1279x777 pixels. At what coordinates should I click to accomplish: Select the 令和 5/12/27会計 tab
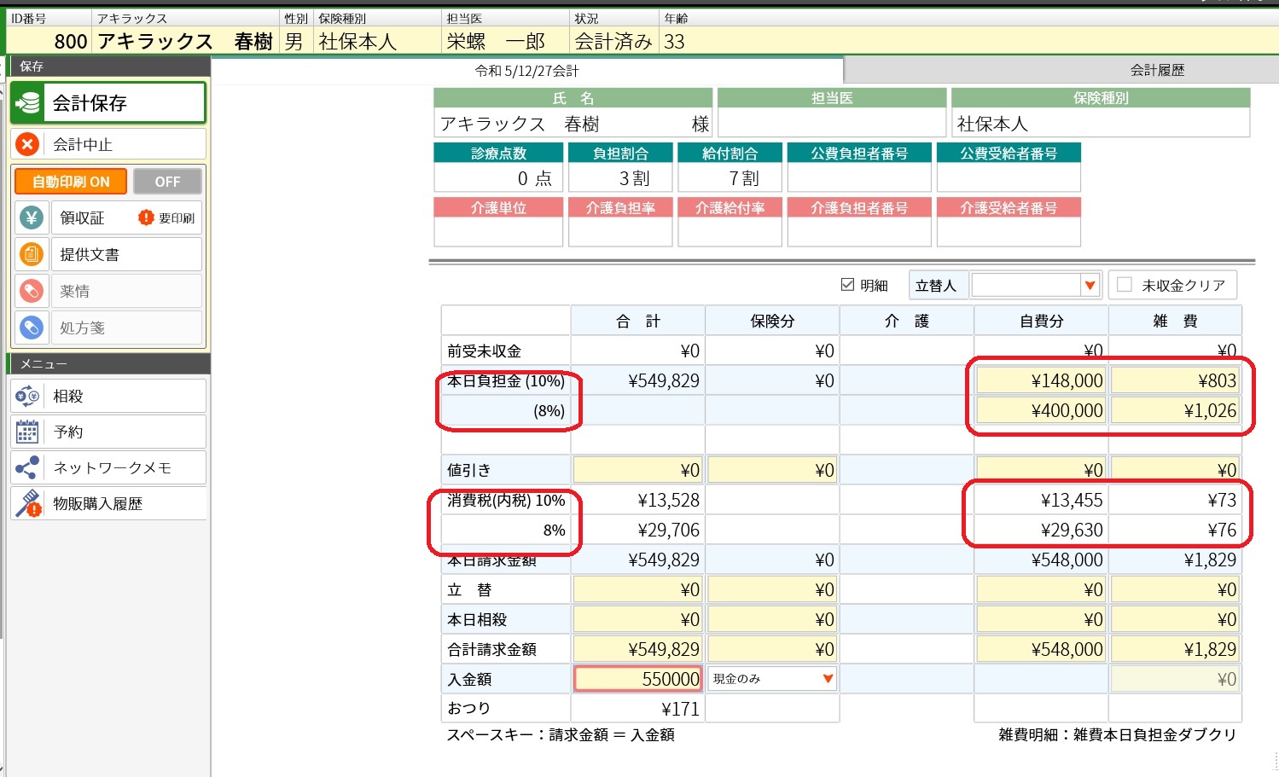coord(526,71)
